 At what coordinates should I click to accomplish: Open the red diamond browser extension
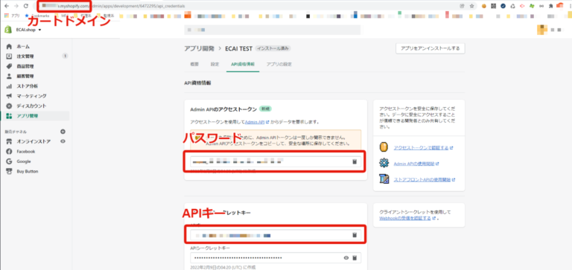click(x=522, y=6)
